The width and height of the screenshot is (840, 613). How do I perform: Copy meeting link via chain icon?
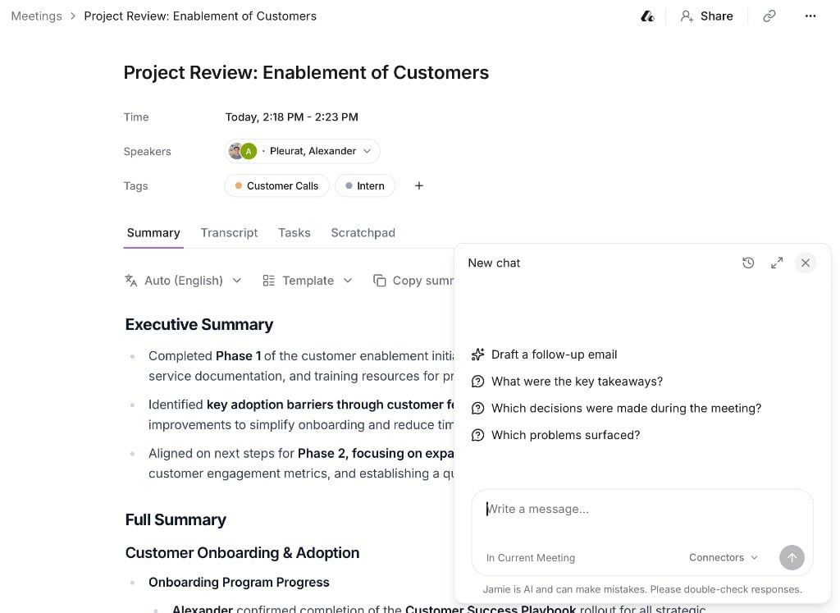[769, 16]
